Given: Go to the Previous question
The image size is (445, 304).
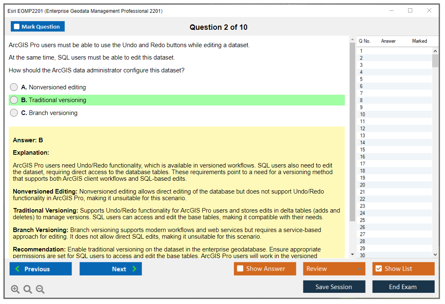Looking at the screenshot, I should click(41, 268).
